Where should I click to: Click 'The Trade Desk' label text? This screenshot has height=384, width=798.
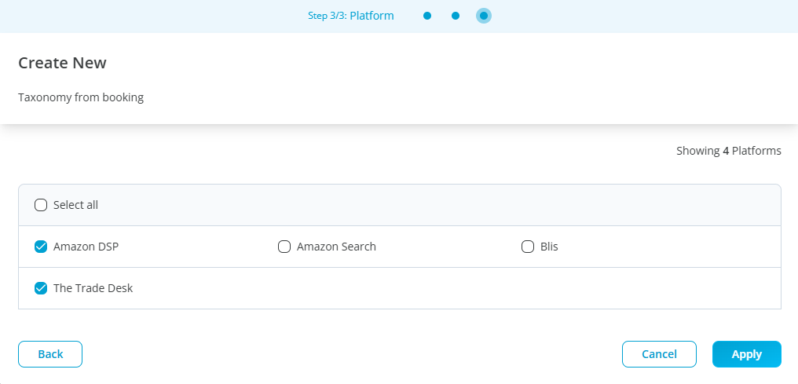93,288
